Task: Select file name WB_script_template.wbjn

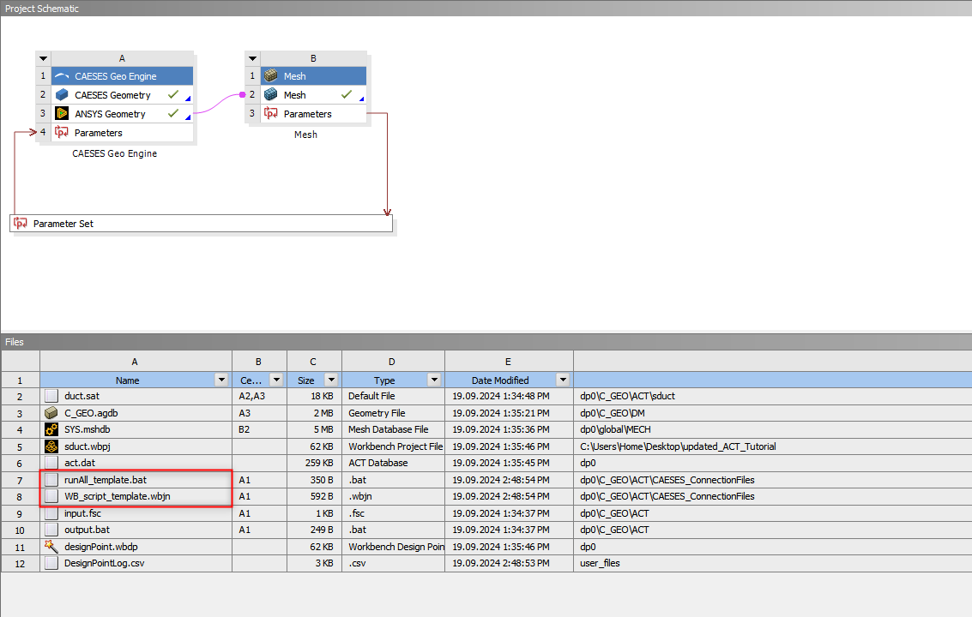Action: pos(118,496)
